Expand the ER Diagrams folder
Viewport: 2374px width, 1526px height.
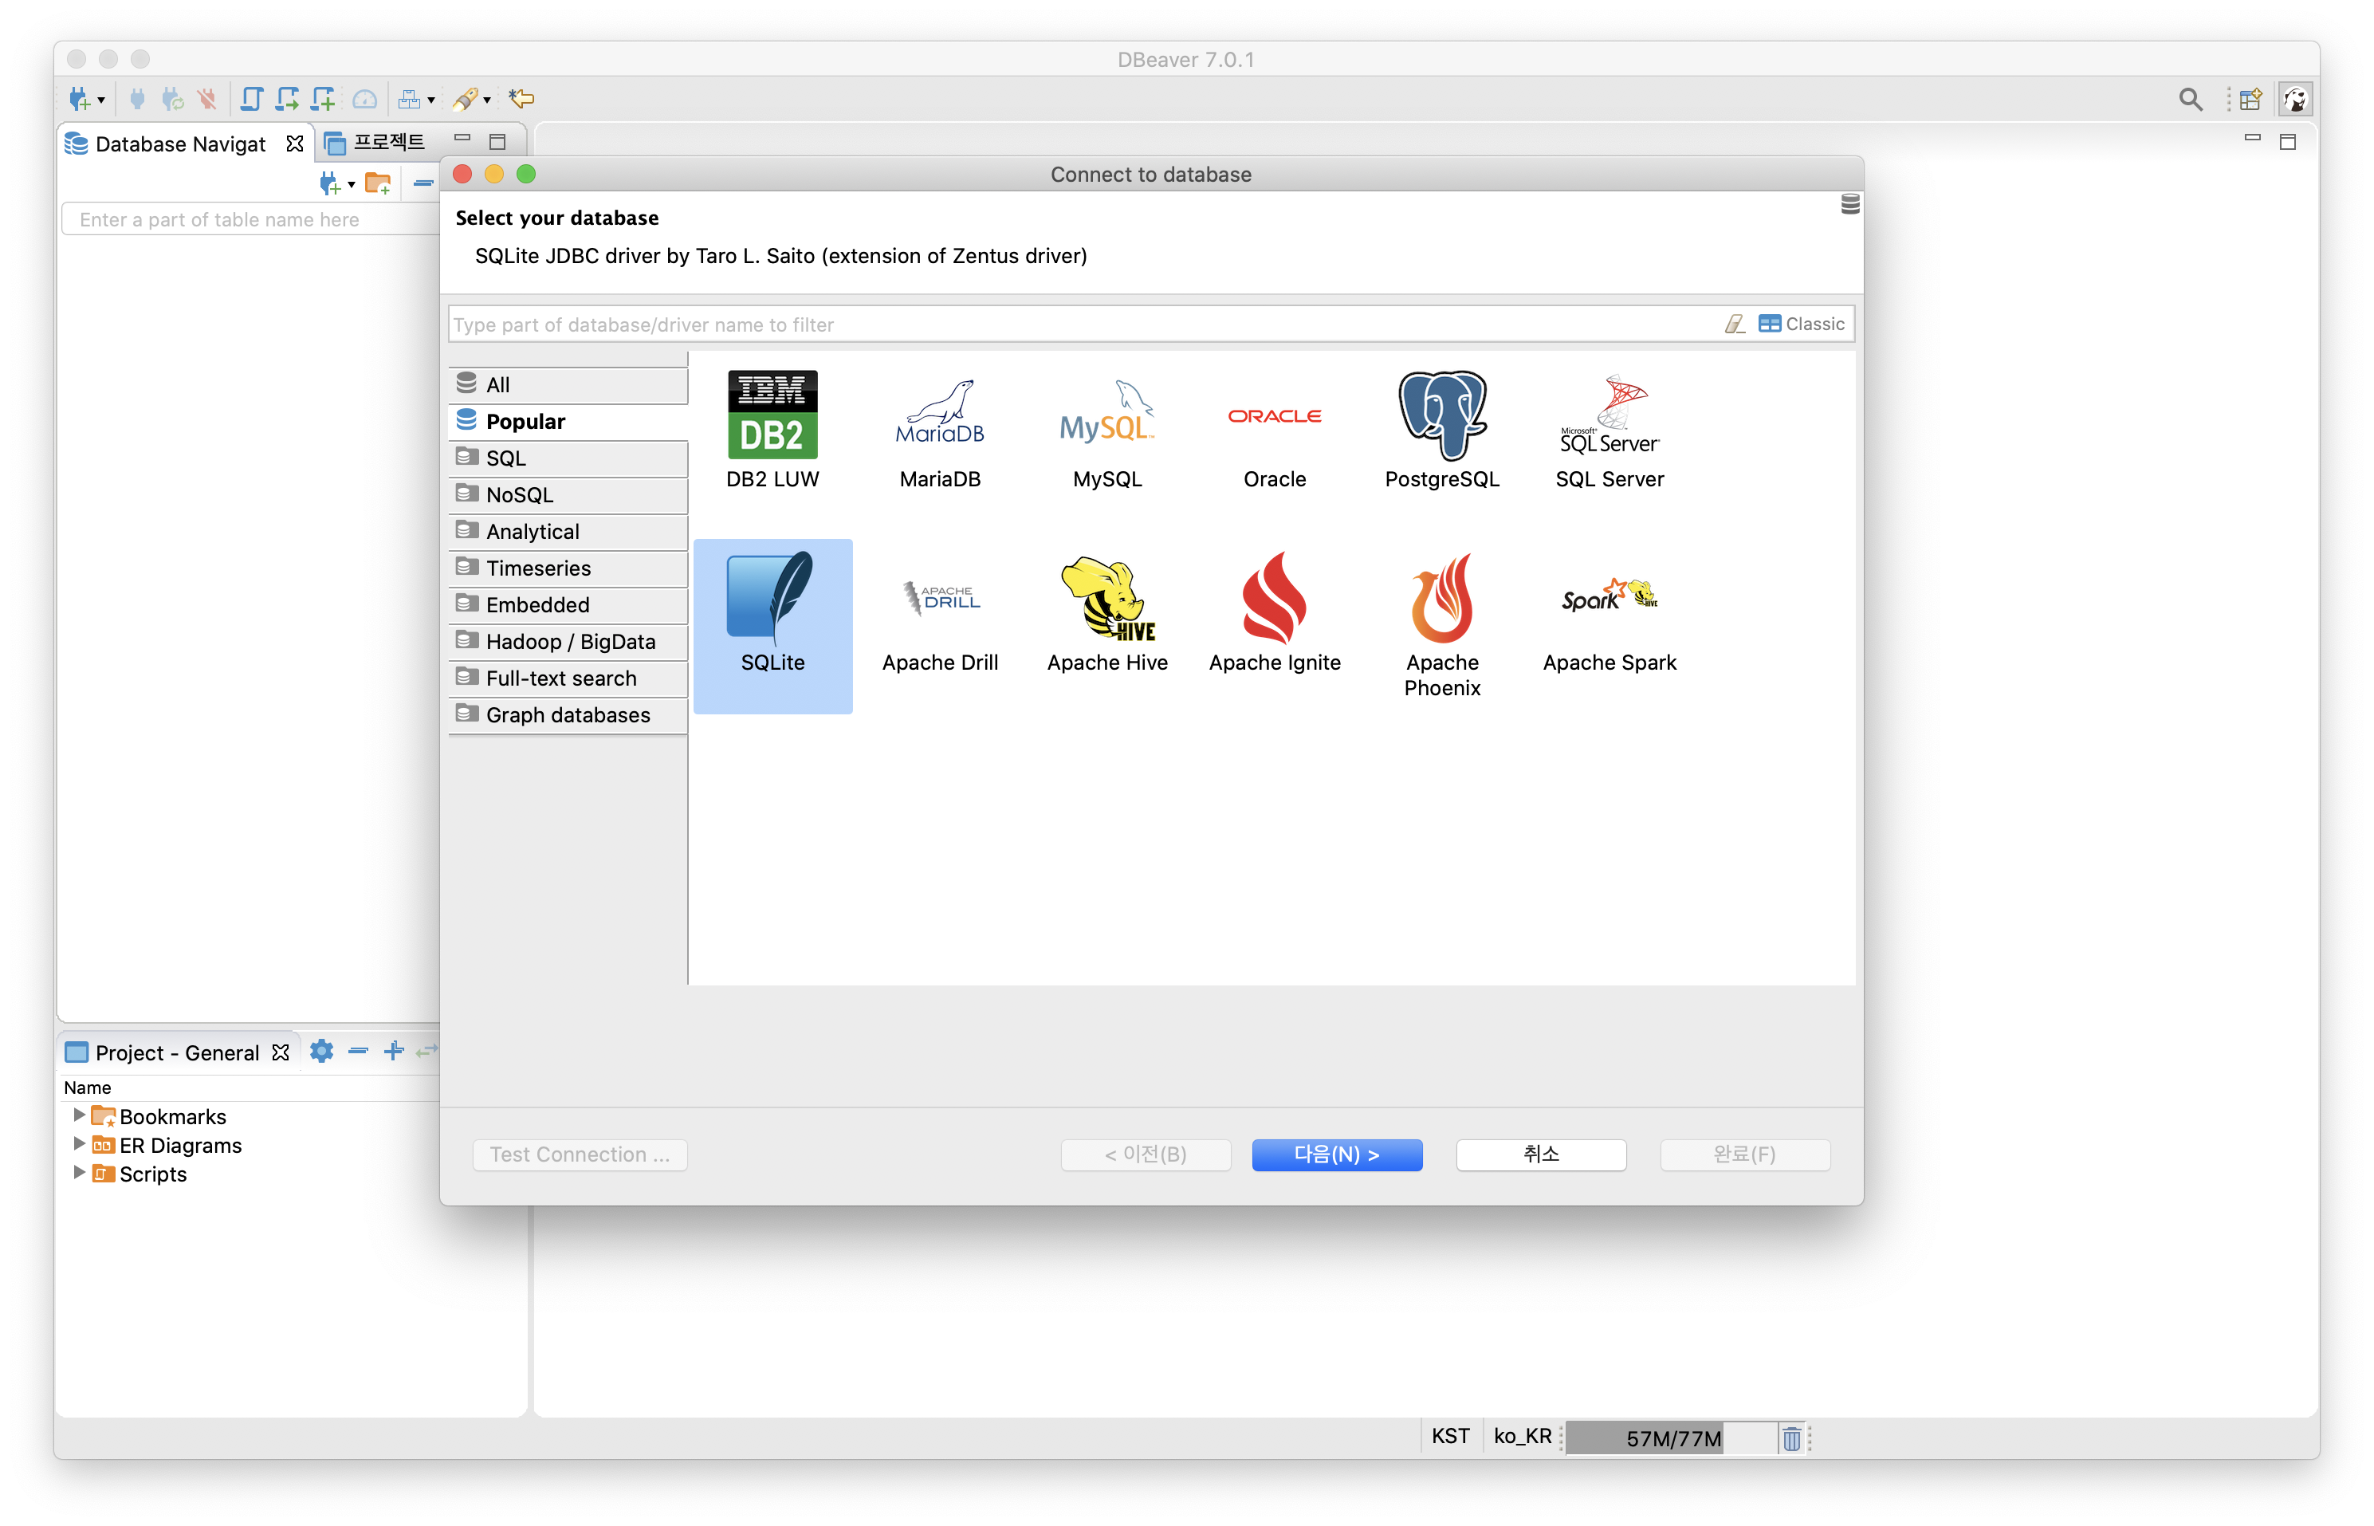(79, 1145)
